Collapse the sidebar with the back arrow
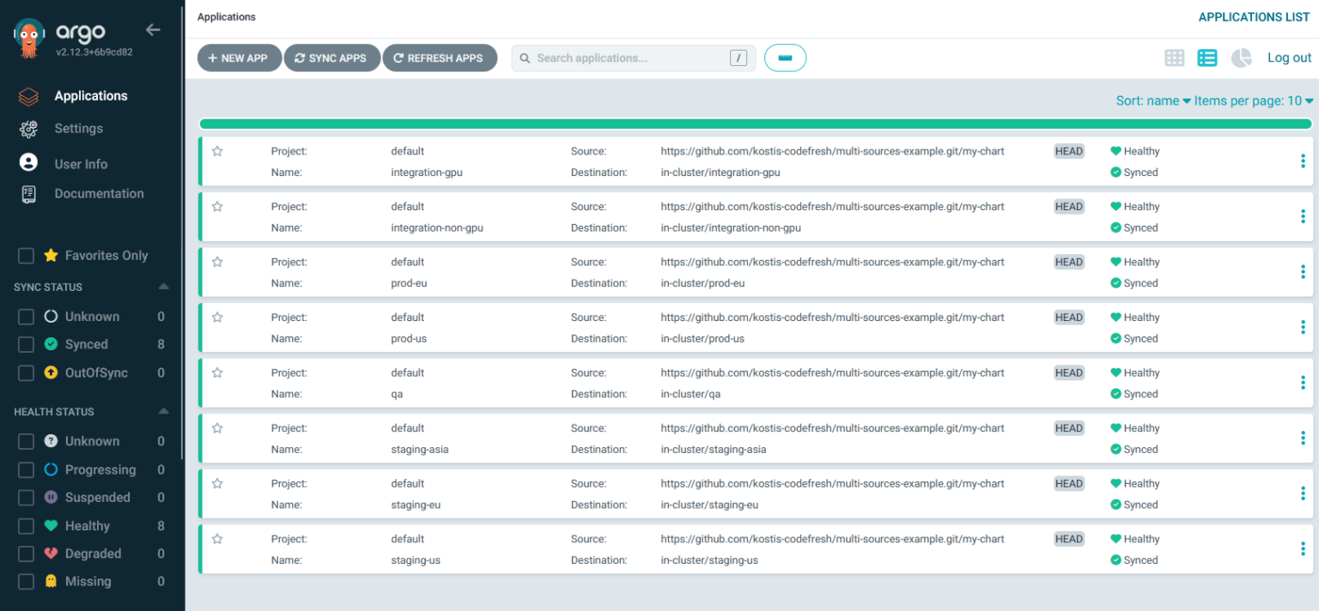The height and width of the screenshot is (611, 1319). pos(153,29)
